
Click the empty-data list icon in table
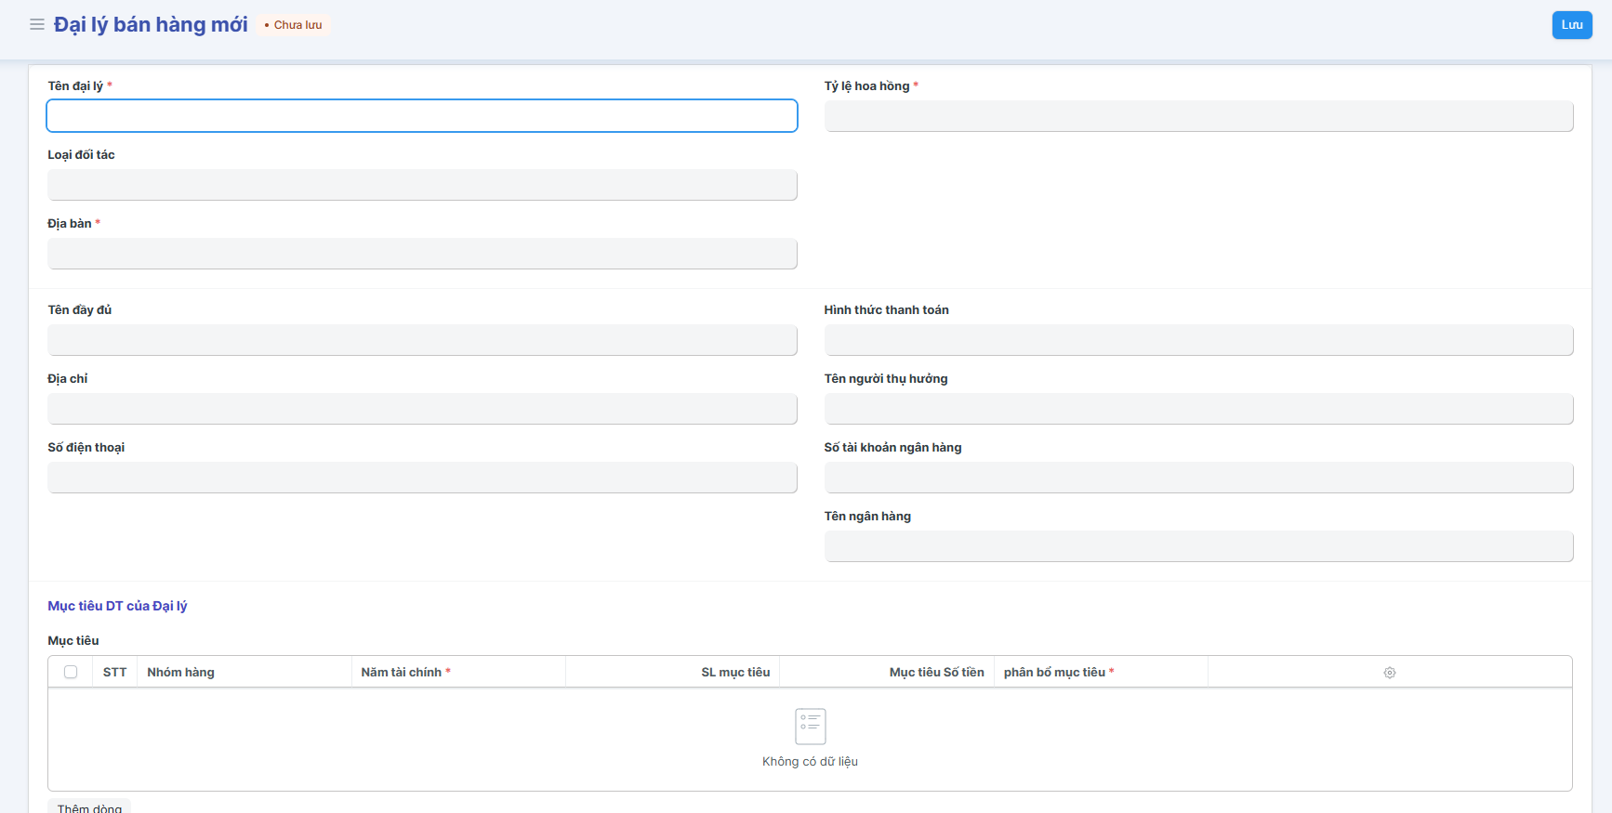click(x=810, y=727)
